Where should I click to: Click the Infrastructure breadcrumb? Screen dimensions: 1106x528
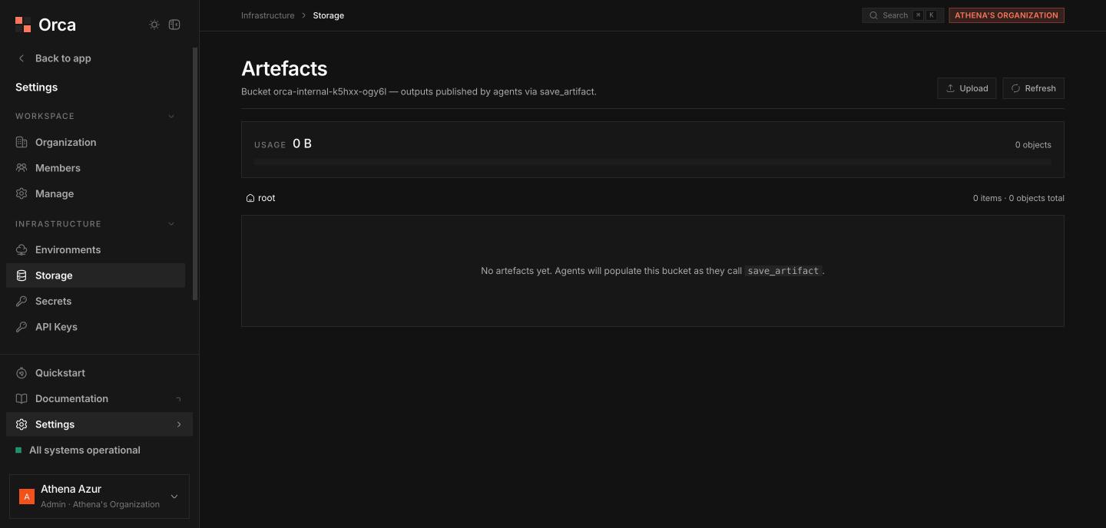(x=267, y=15)
